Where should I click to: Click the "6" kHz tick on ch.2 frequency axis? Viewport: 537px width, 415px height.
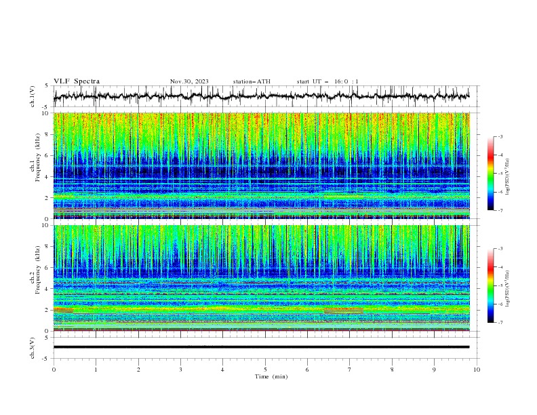click(47, 268)
